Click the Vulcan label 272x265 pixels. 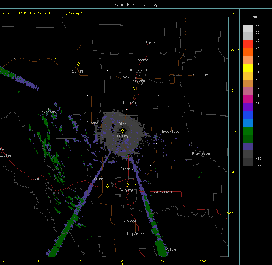(171, 249)
